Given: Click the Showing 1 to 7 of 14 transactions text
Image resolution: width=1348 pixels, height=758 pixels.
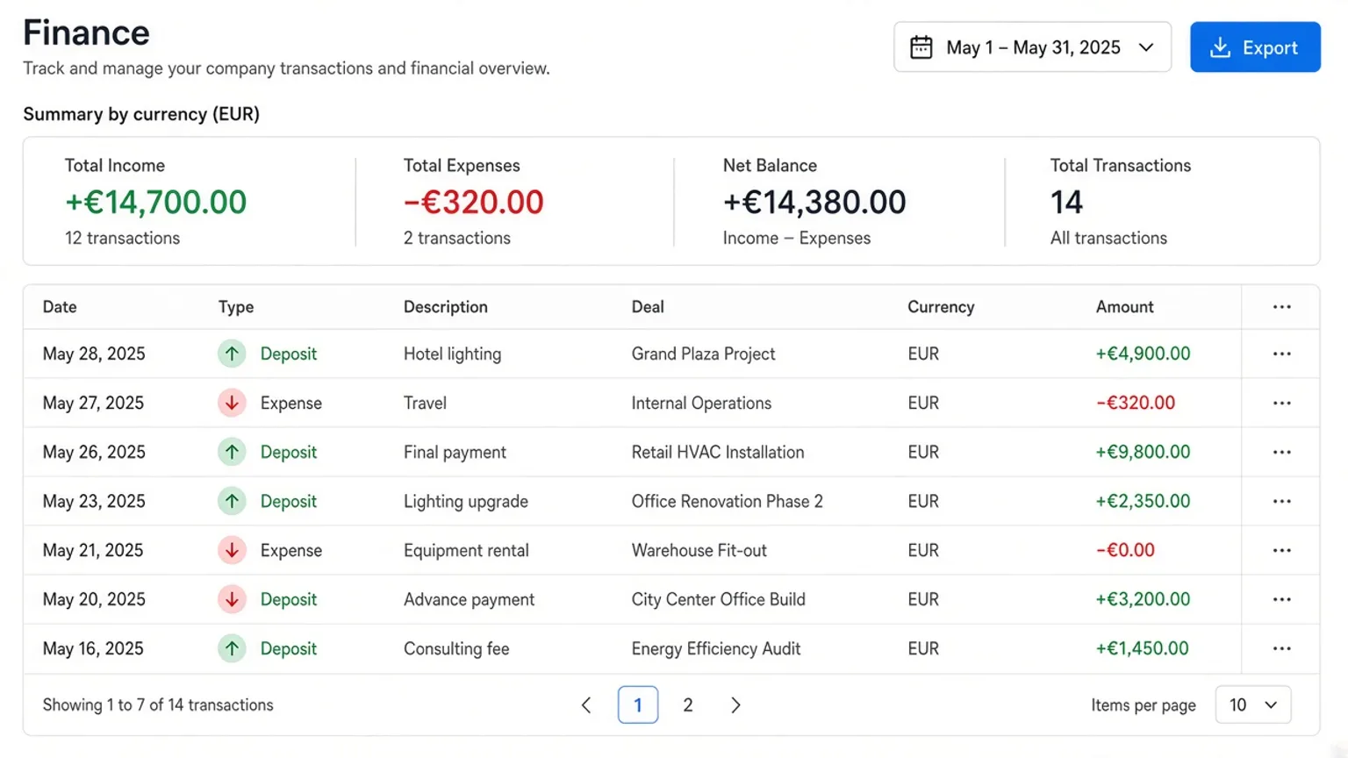Looking at the screenshot, I should (x=158, y=705).
